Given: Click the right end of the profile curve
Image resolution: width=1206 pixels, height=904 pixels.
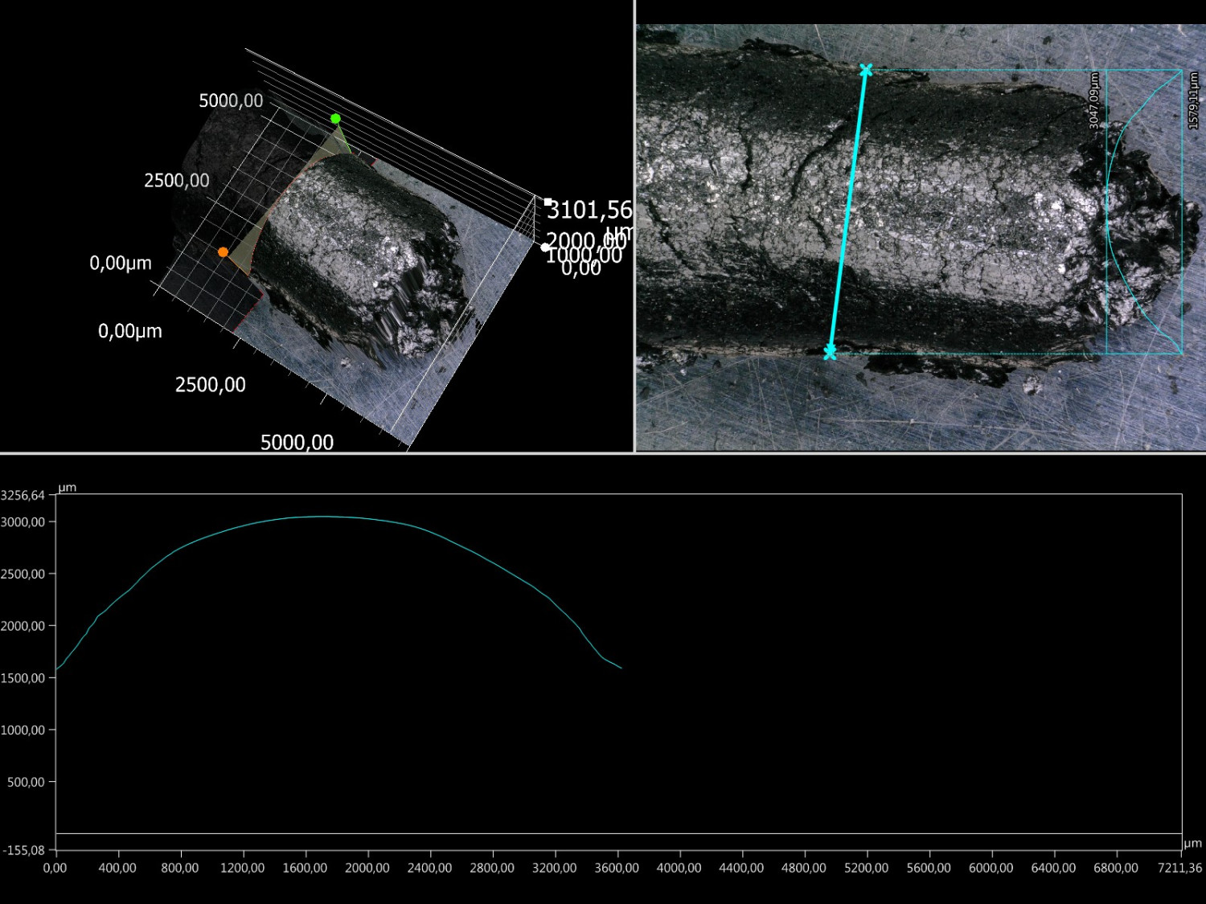Looking at the screenshot, I should pos(621,668).
